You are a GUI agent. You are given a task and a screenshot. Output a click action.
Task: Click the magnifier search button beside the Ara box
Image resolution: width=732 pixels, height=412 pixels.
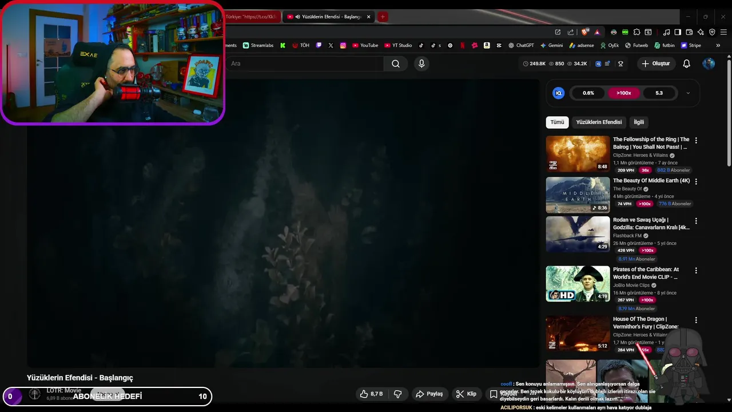[396, 64]
